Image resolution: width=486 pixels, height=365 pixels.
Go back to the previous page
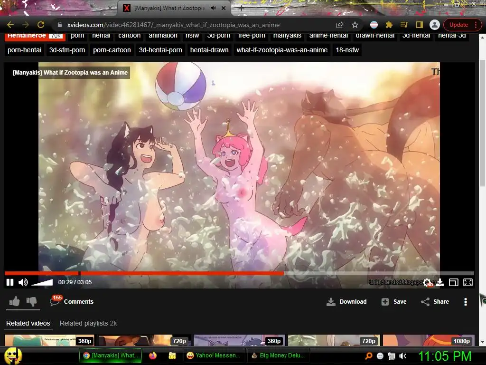10,25
